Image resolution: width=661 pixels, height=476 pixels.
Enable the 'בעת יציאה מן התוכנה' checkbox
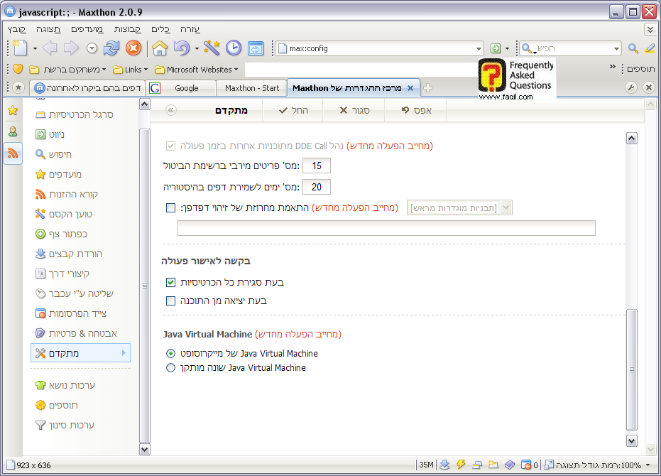coord(170,301)
